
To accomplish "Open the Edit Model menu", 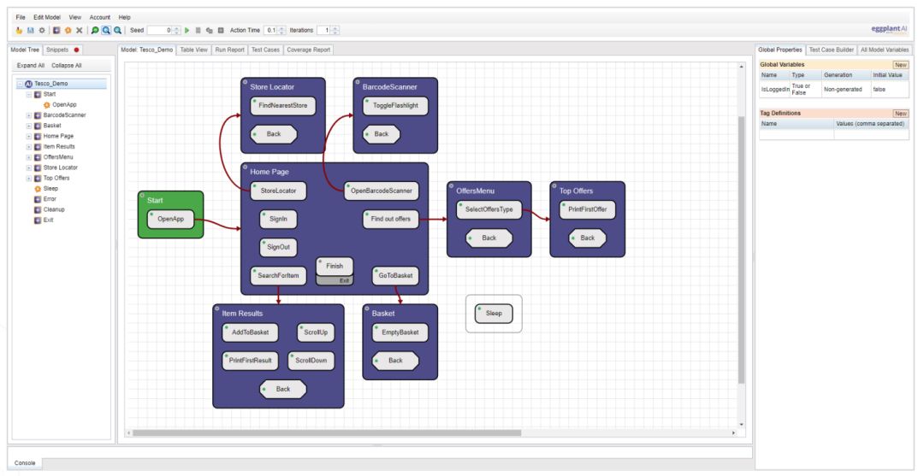I will coord(47,17).
